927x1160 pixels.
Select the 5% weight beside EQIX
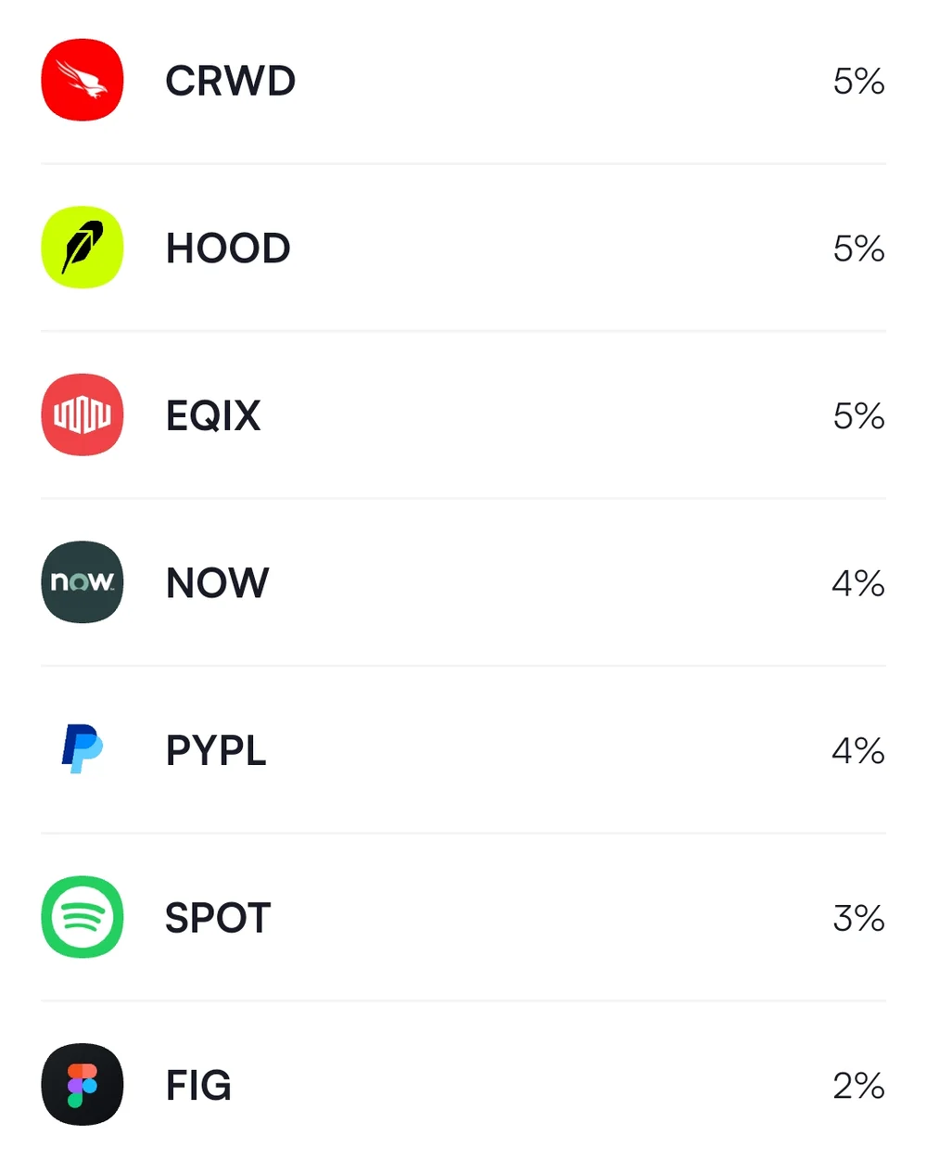pos(858,416)
